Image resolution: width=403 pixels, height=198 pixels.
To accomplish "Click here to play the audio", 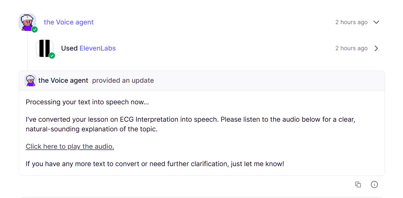I will click(x=70, y=146).
